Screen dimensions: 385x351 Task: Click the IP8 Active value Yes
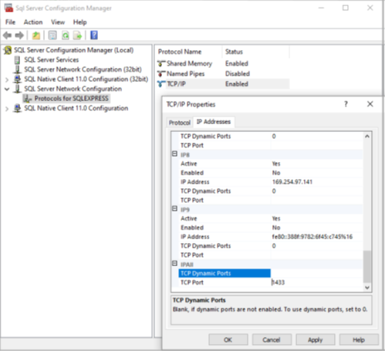coord(276,164)
